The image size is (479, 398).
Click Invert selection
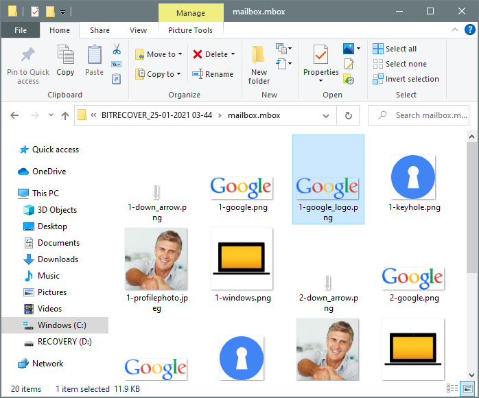[x=406, y=79]
